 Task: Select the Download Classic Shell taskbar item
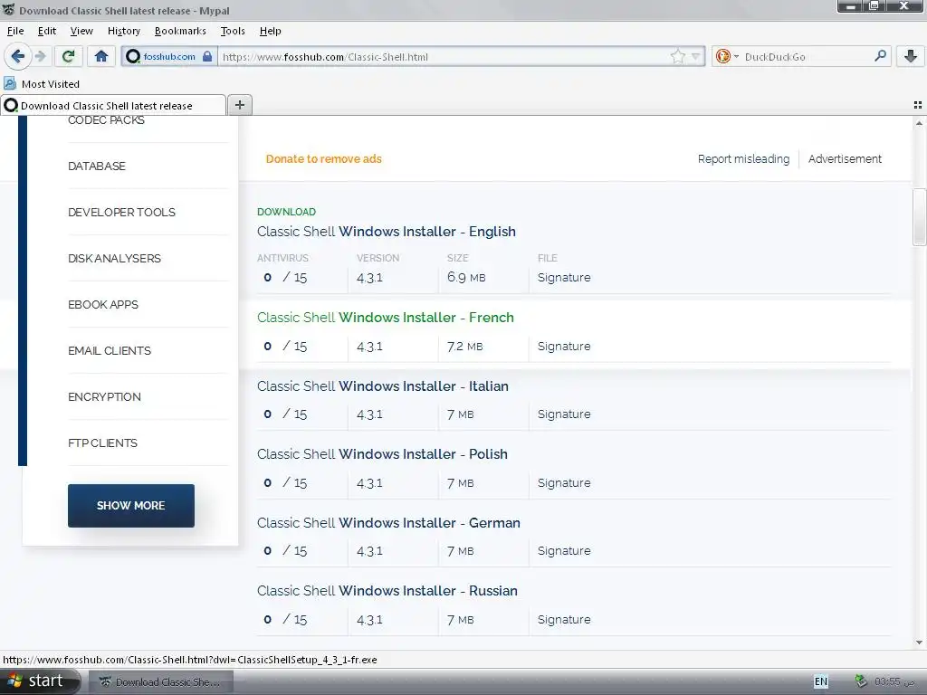[x=161, y=682]
